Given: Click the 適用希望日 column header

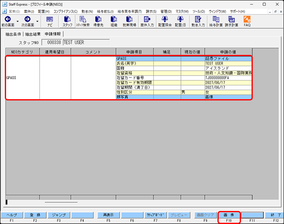Looking at the screenshot, I should [55, 52].
